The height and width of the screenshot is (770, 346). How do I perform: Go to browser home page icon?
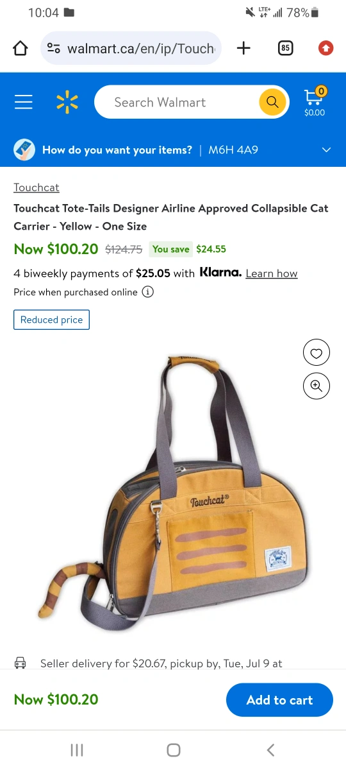click(21, 48)
